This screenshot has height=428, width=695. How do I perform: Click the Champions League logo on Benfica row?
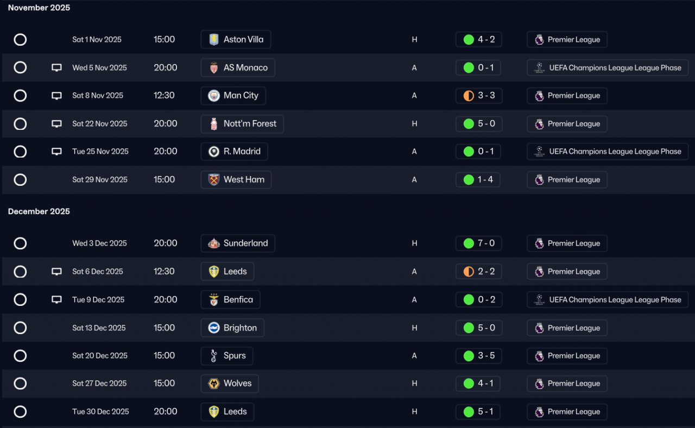pos(539,300)
